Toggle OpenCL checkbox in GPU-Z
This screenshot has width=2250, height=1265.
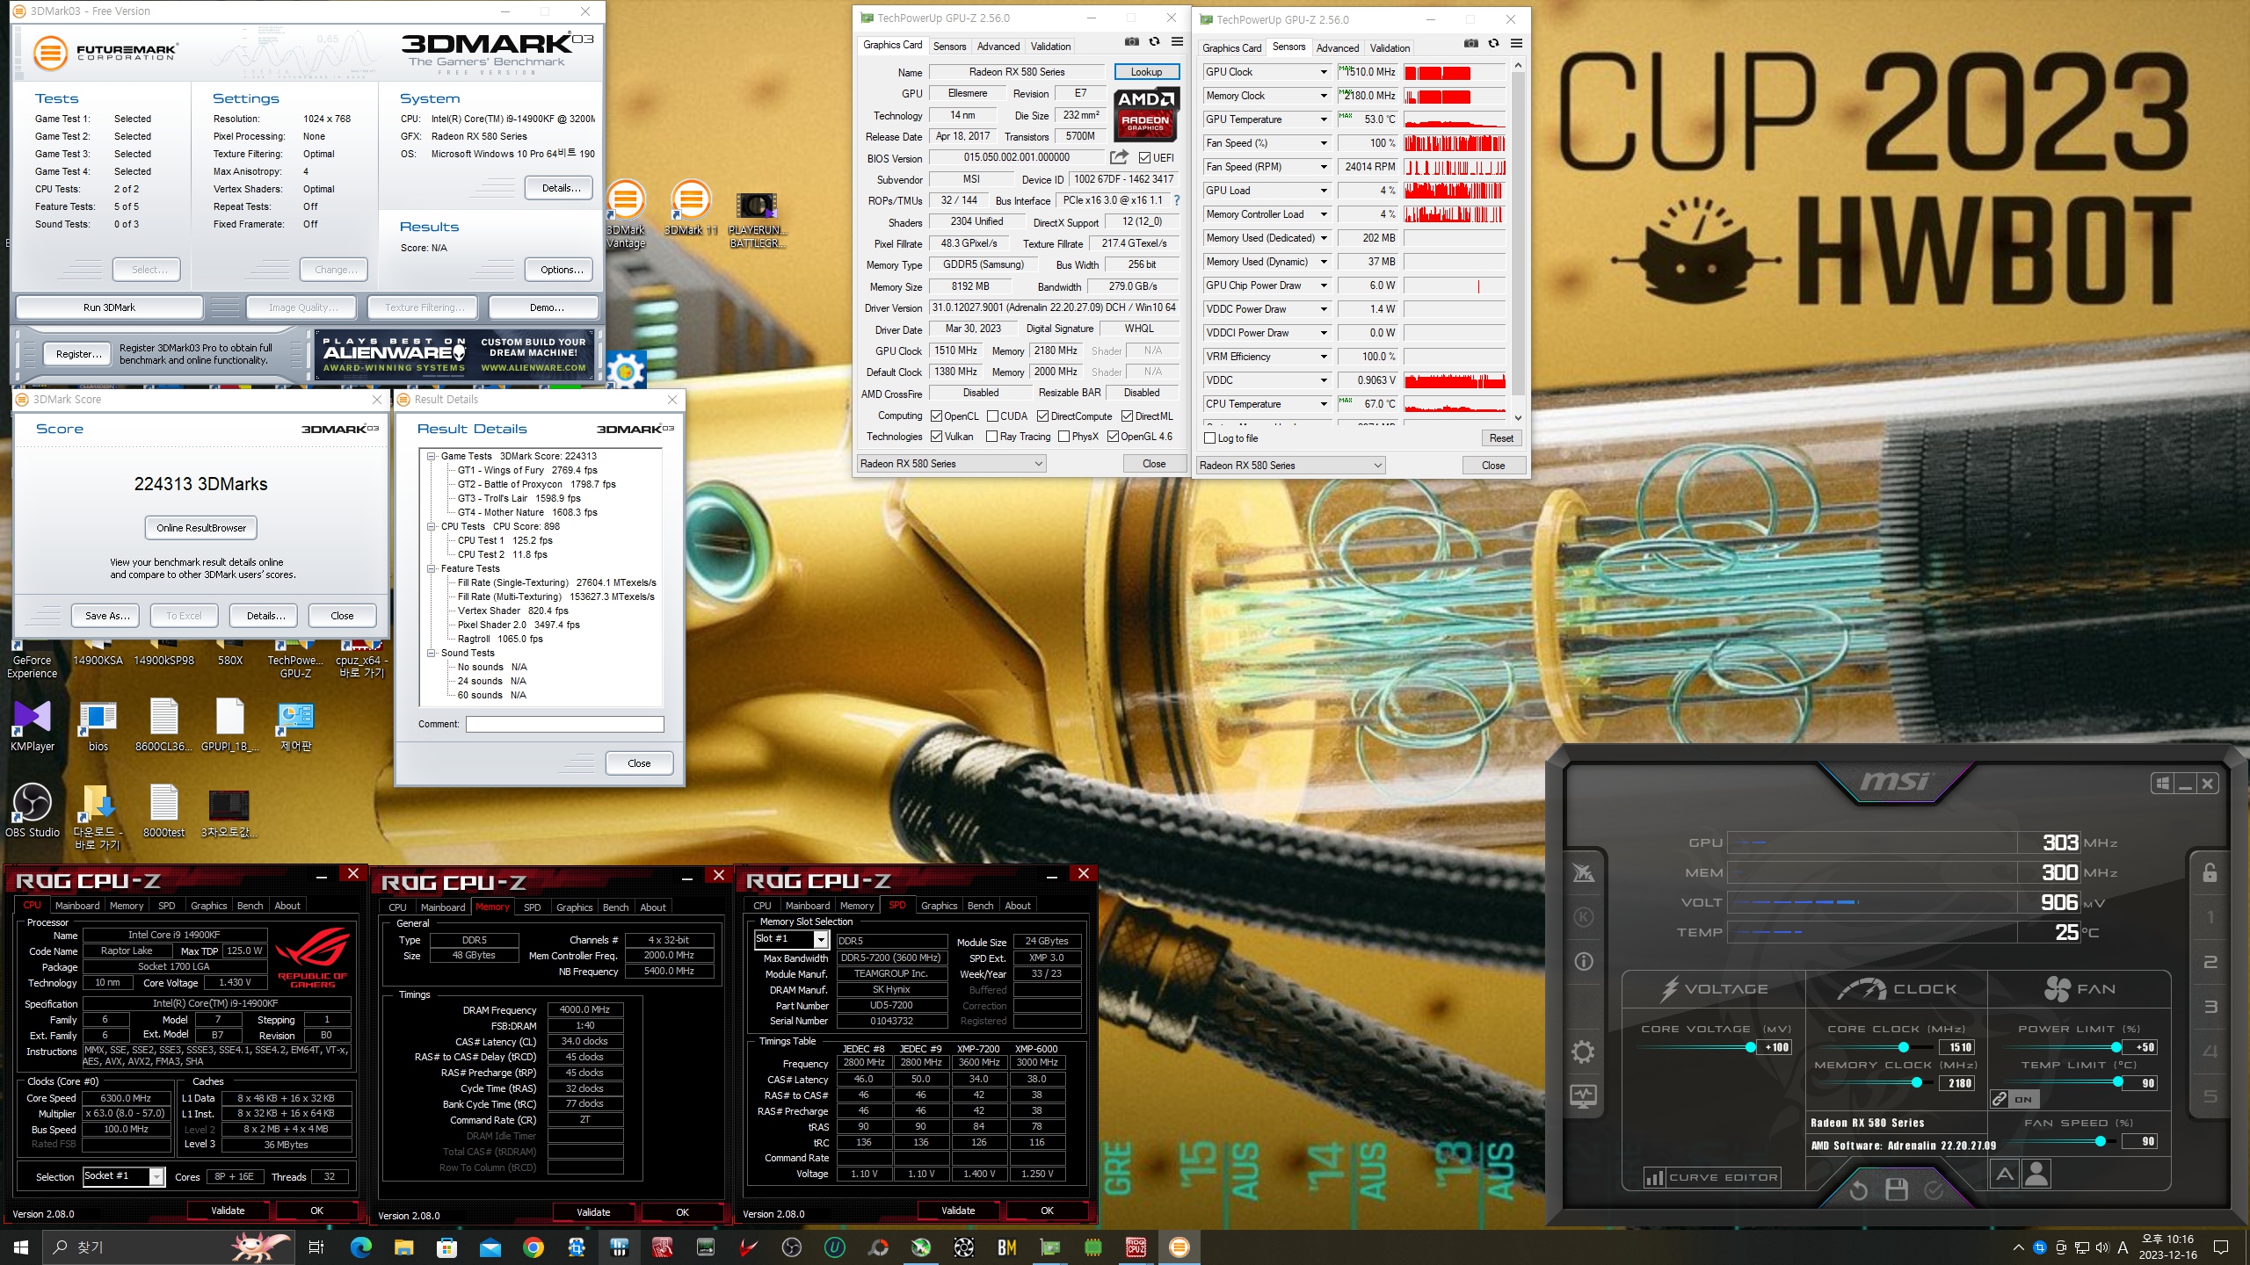point(936,416)
